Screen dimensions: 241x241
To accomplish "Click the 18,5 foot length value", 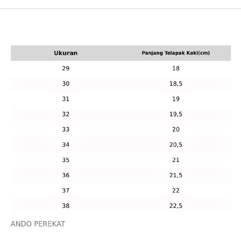I will [176, 84].
